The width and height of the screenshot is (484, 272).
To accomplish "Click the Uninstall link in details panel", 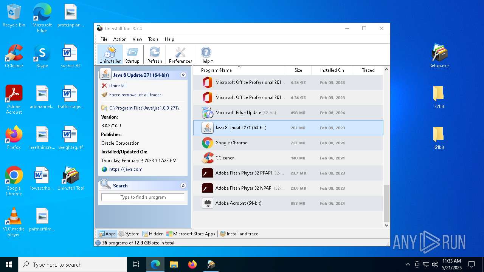I will (x=118, y=86).
